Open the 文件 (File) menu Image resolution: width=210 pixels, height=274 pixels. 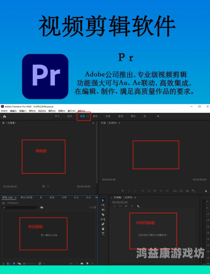[x=4, y=111]
